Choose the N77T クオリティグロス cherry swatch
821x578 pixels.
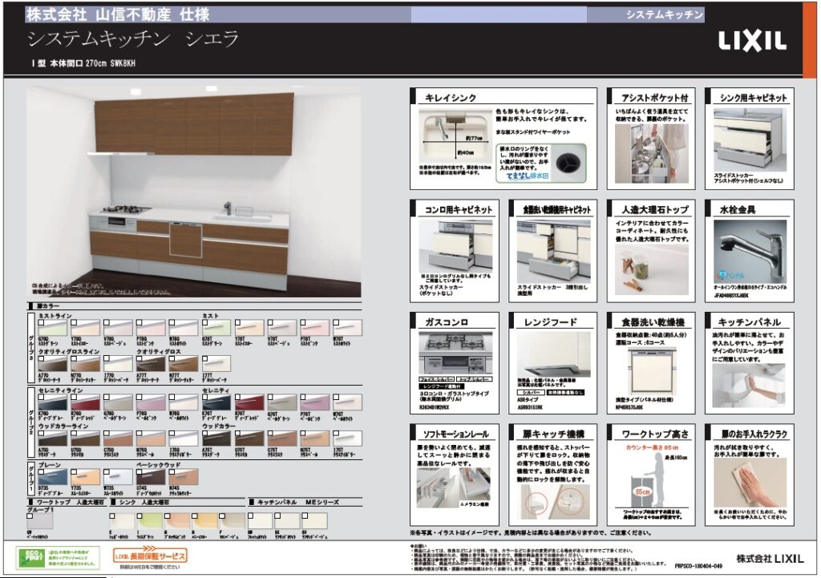click(184, 364)
